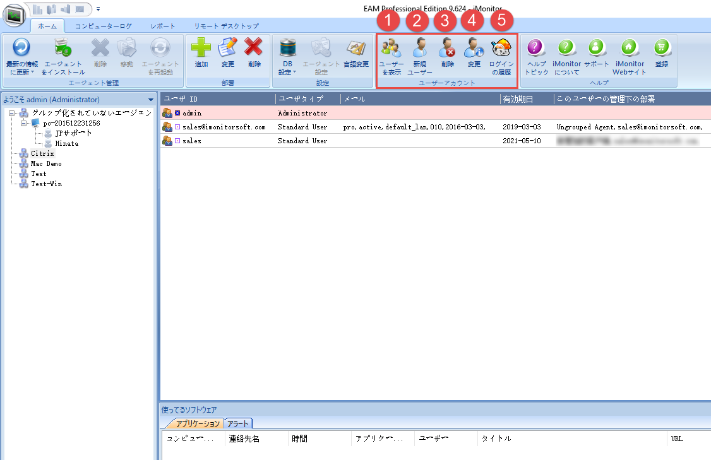Collapse the グループ化されていないエージェント tree node
The image size is (711, 460).
pos(12,114)
